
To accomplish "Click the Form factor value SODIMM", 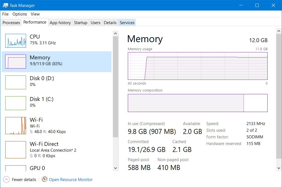I will point(255,137).
